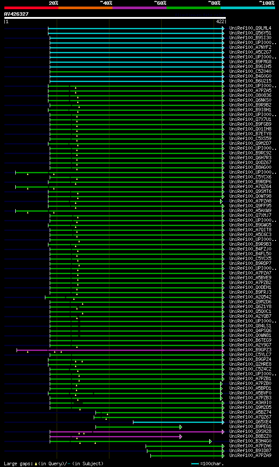The image size is (279, 467).
Task: Select the UniRef100_B9ID87 label
Action: point(250,451)
